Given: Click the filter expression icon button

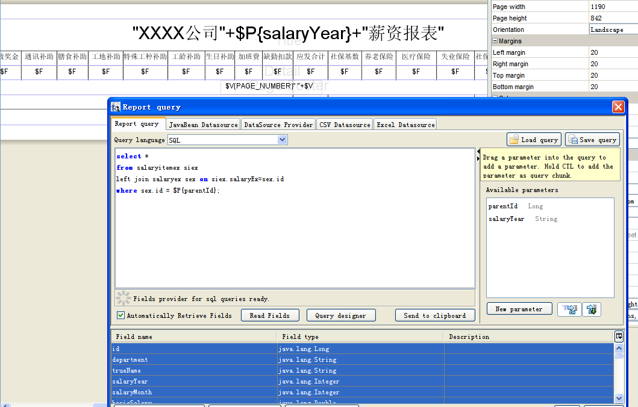Looking at the screenshot, I should pyautogui.click(x=568, y=309).
